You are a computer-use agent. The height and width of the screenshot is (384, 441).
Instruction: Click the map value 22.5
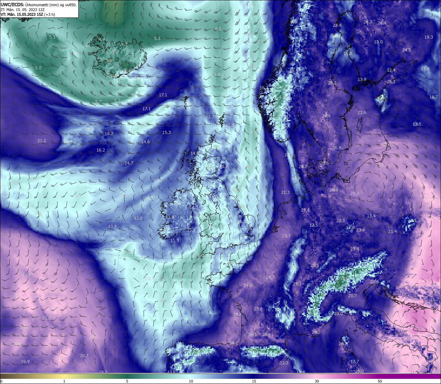(x=47, y=318)
